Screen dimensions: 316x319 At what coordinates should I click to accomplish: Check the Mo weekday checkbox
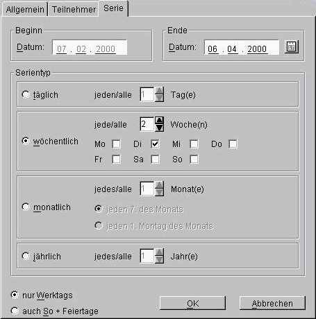tap(116, 144)
